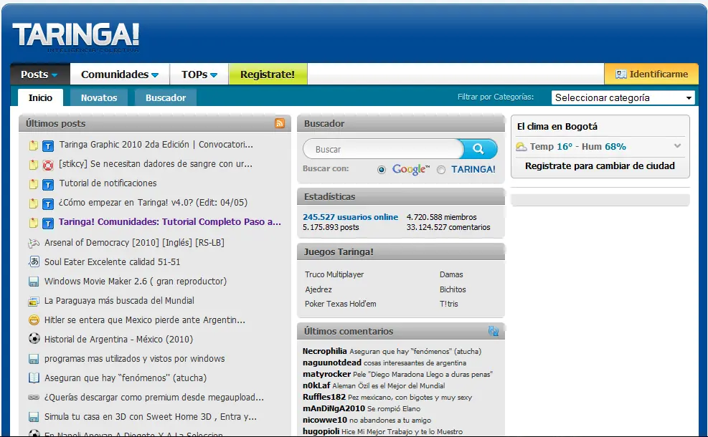Switch to the Novatos tab

(99, 98)
